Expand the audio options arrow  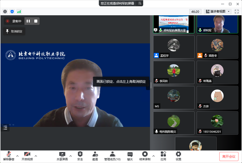(x=17, y=156)
